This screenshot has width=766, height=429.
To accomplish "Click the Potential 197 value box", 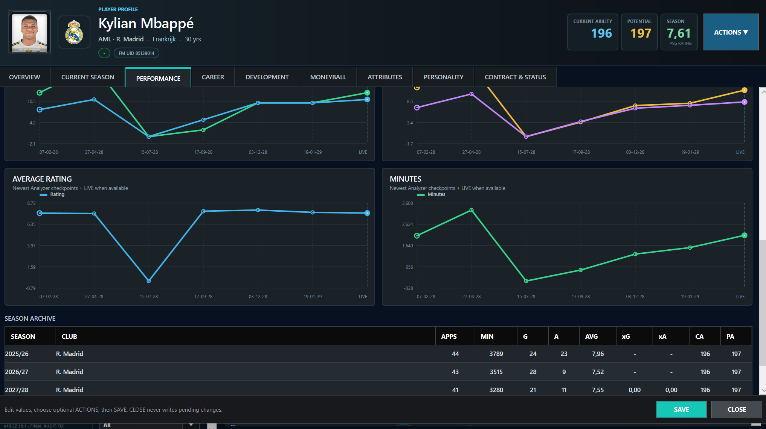I will [639, 32].
